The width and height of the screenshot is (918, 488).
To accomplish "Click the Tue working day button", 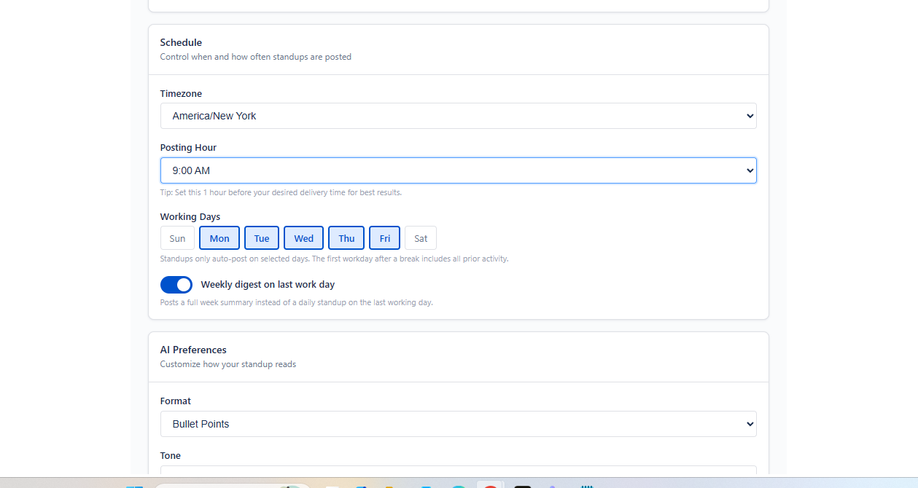I will (261, 237).
